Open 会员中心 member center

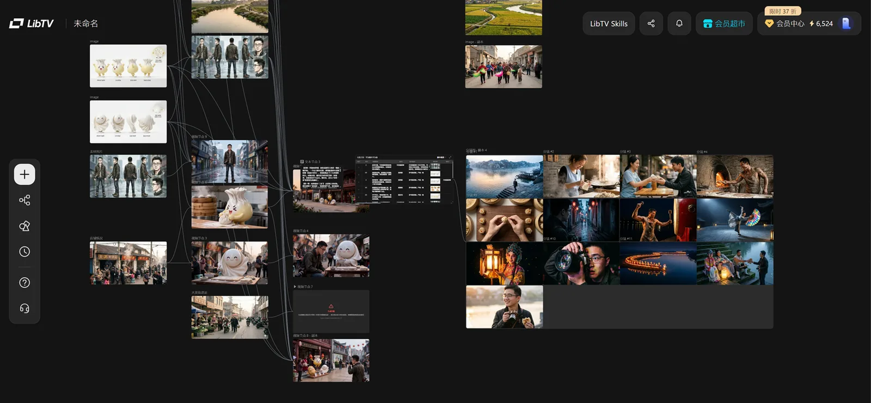pyautogui.click(x=784, y=23)
